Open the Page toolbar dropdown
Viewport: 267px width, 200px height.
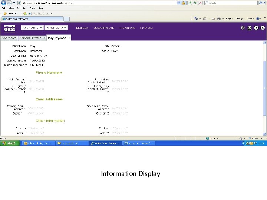229,19
